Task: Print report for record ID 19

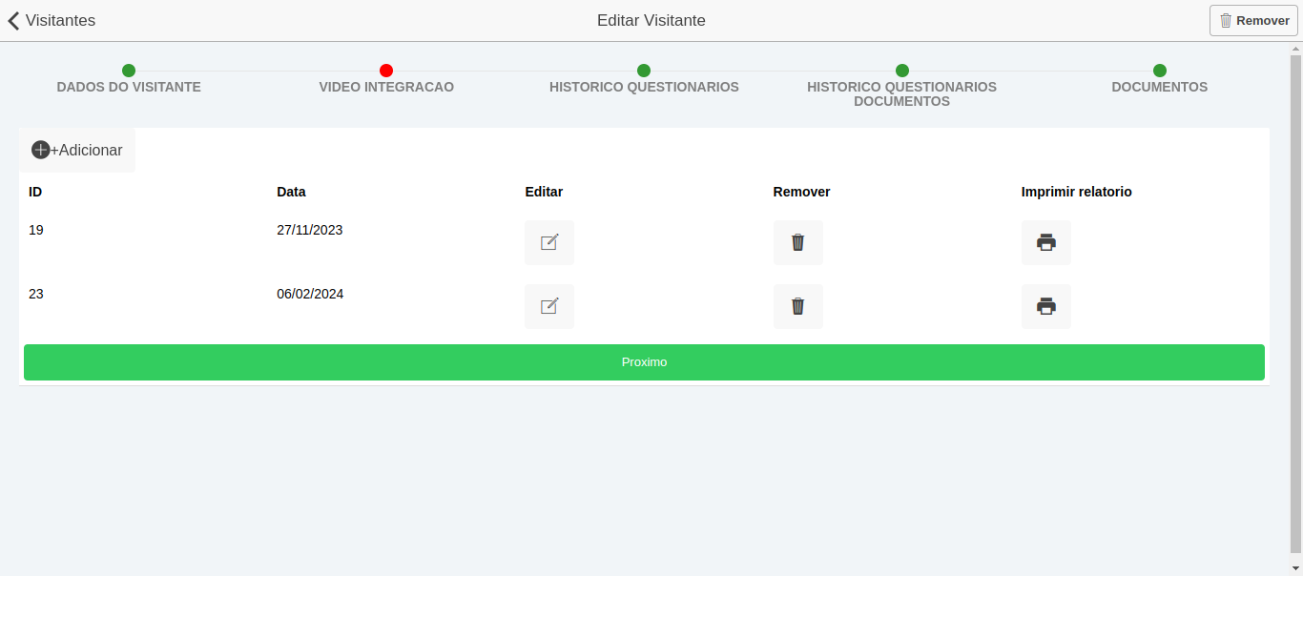Action: 1045,242
